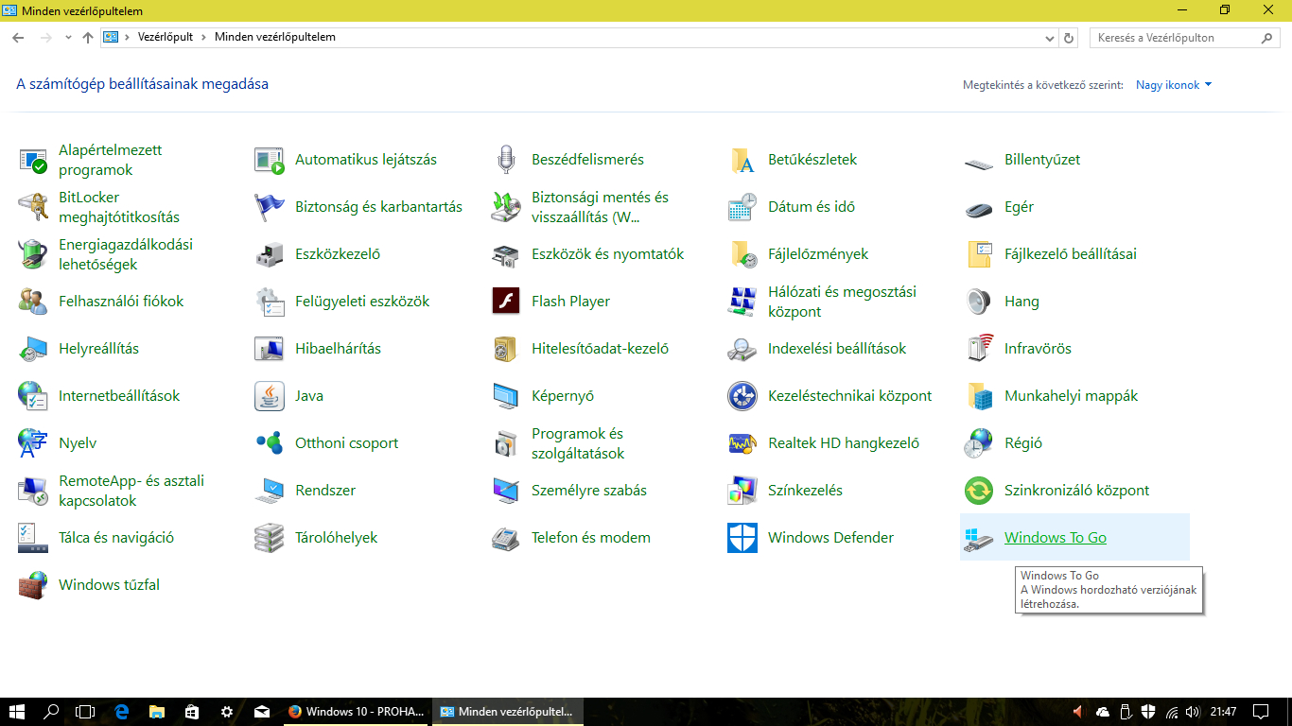The width and height of the screenshot is (1292, 726).
Task: Click the taskbar clock showing 21:47
Action: [1223, 712]
